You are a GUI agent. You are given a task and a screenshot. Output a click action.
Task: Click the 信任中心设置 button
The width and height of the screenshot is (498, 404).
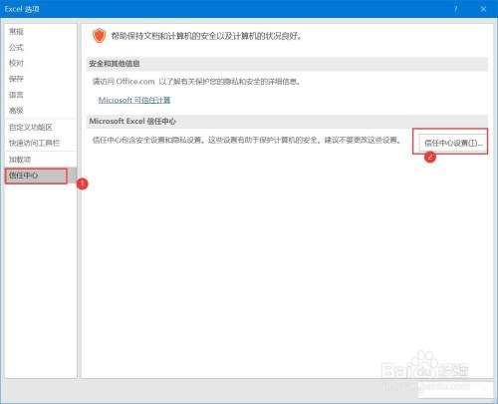(x=453, y=143)
